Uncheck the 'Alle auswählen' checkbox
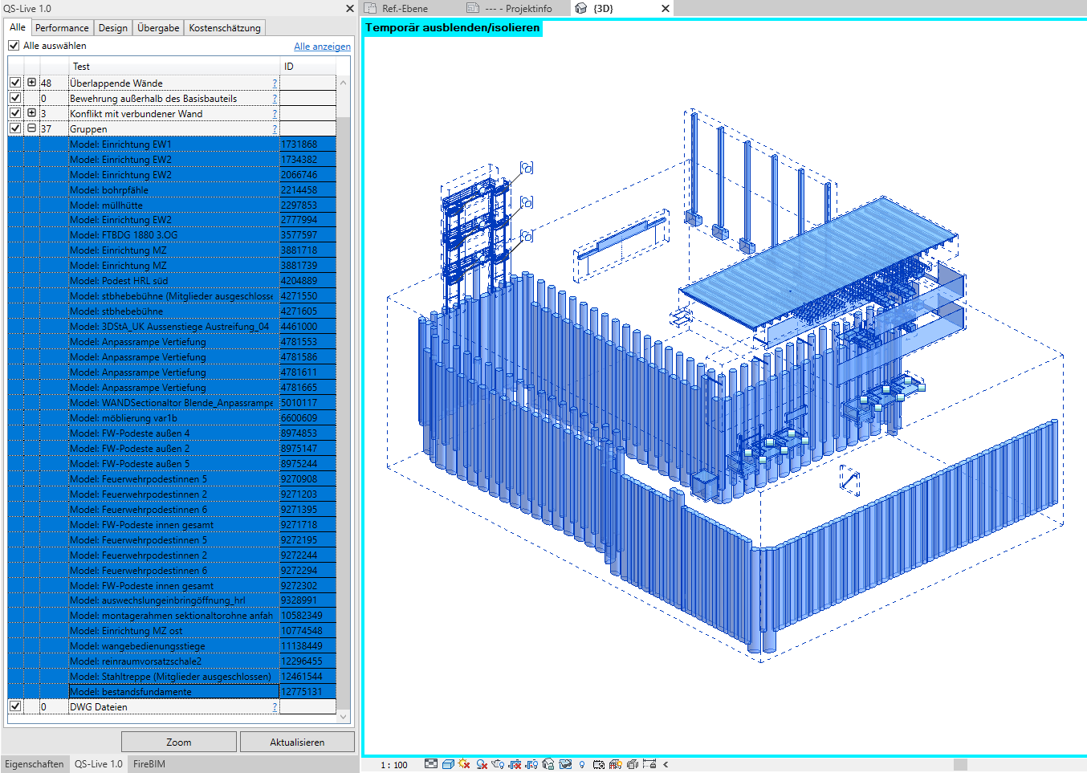Image resolution: width=1087 pixels, height=773 pixels. [x=14, y=46]
